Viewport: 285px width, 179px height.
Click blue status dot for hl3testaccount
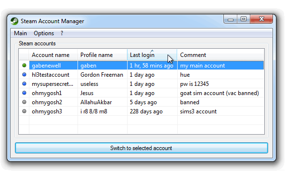coord(24,74)
